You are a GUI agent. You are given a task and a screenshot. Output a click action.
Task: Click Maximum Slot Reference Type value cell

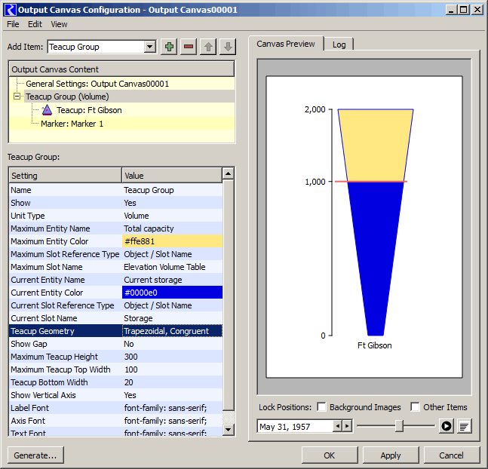[x=172, y=254]
